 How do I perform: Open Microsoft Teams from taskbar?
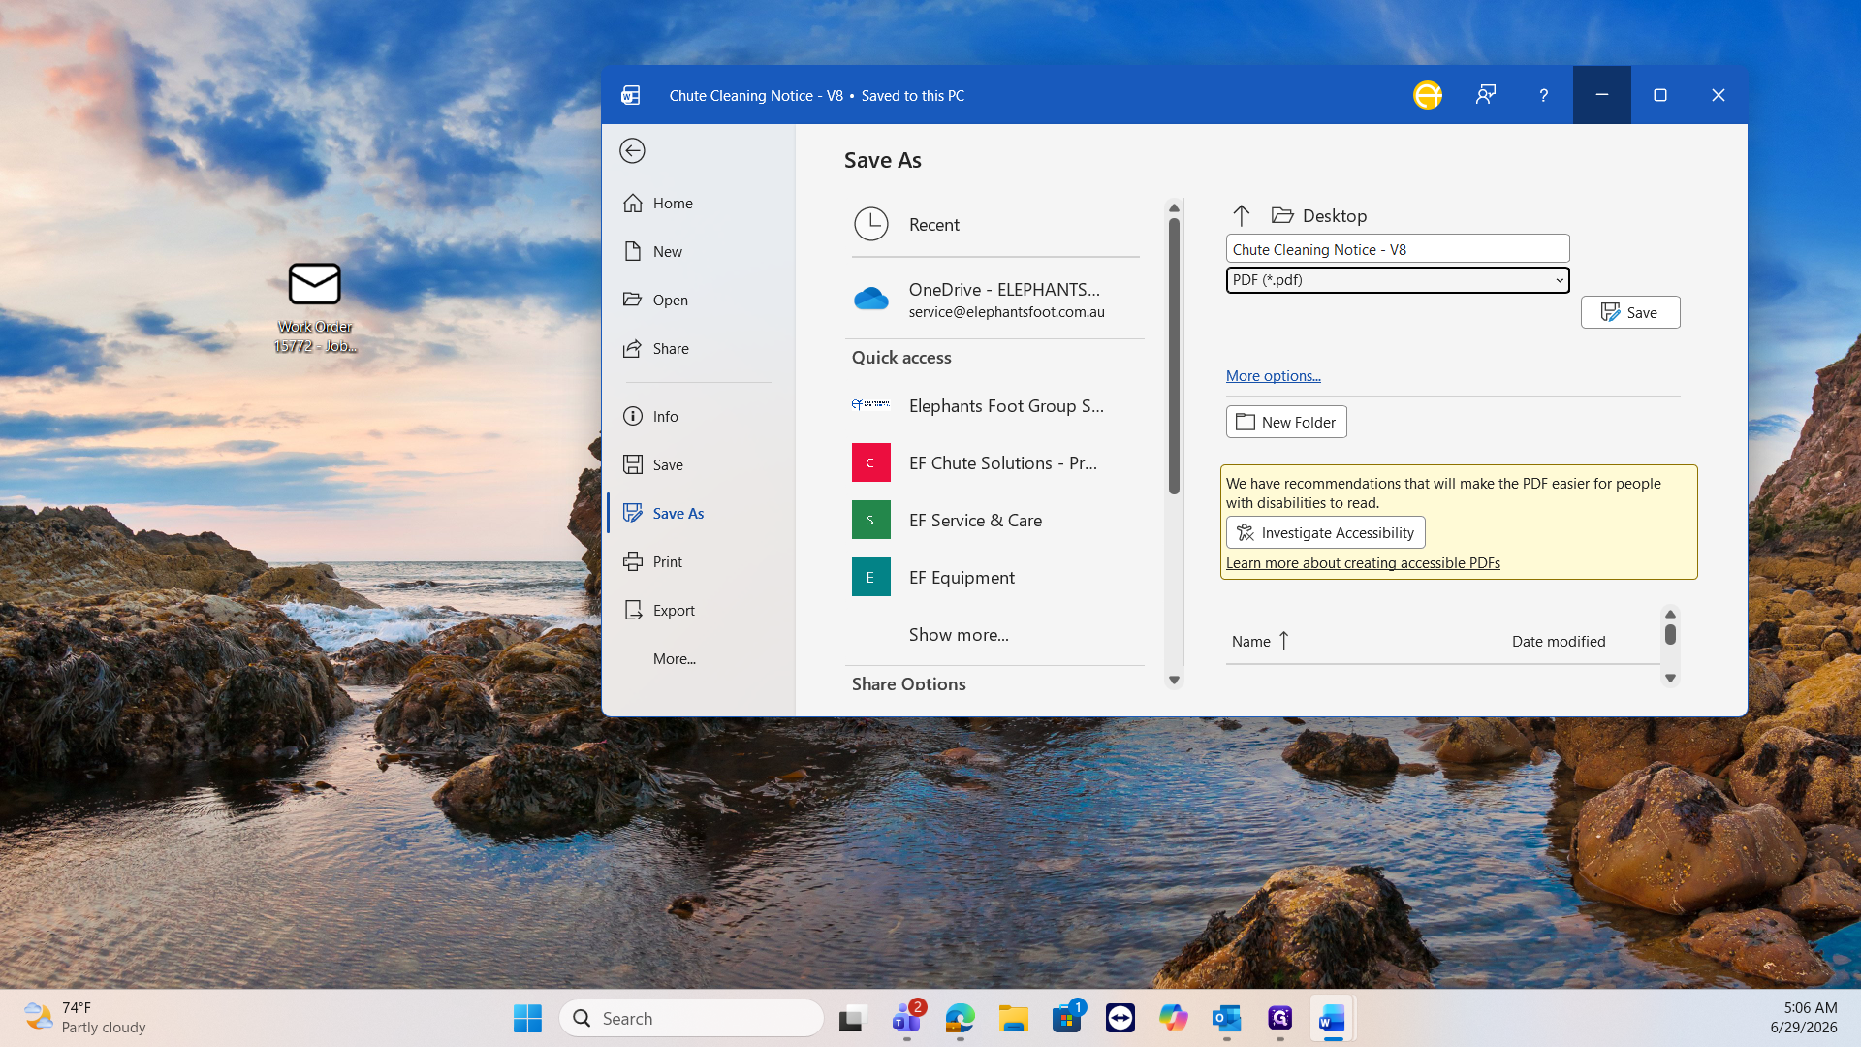[907, 1018]
